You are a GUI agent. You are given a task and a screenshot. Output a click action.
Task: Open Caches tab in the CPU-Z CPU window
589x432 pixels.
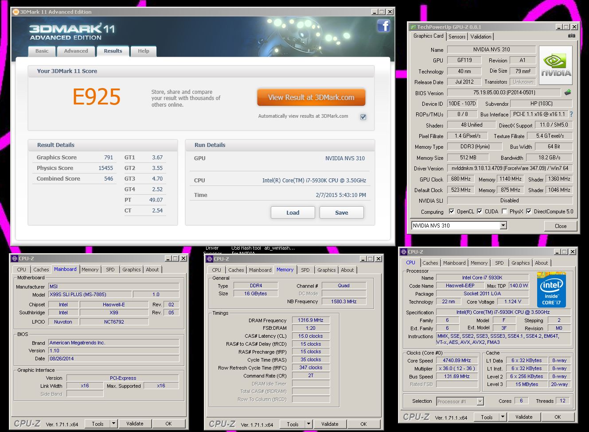(x=430, y=263)
